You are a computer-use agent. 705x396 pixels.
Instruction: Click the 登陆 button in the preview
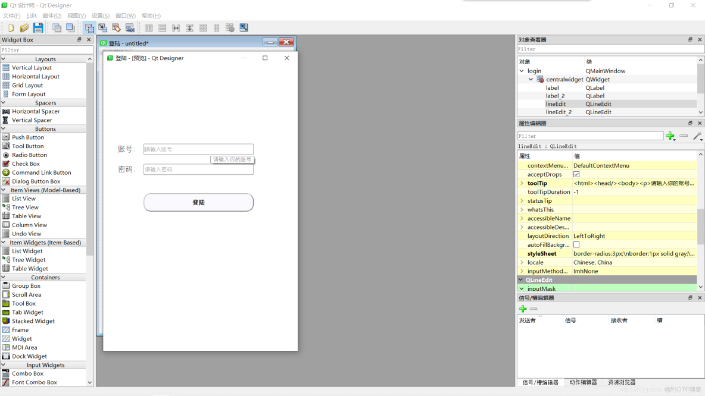(198, 203)
